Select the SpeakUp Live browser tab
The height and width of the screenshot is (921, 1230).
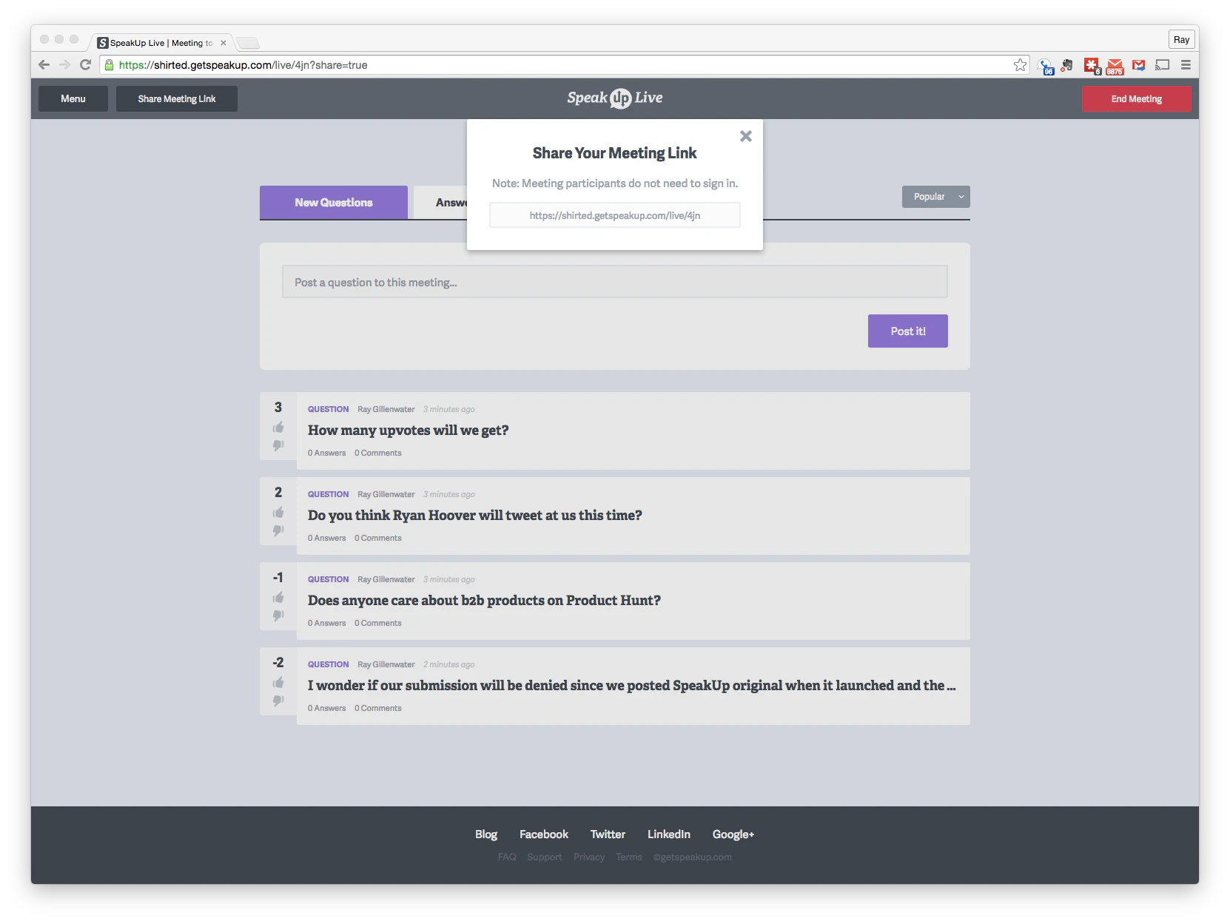click(x=161, y=43)
